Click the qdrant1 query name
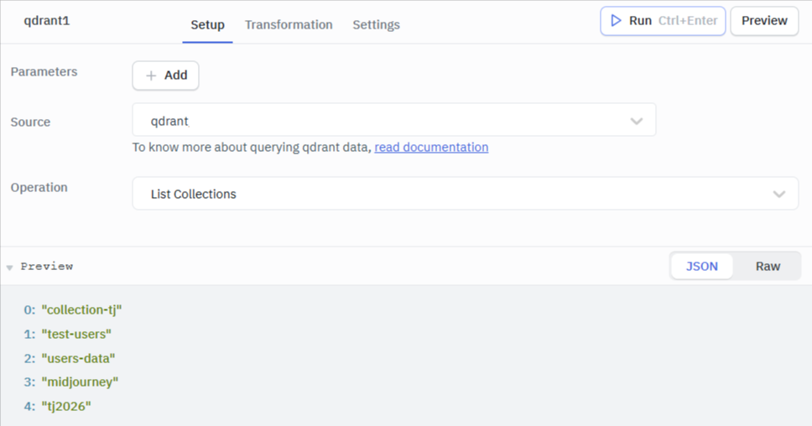The width and height of the screenshot is (812, 426). (47, 21)
